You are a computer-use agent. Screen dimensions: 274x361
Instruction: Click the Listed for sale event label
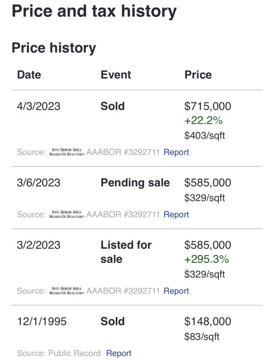[x=126, y=252]
